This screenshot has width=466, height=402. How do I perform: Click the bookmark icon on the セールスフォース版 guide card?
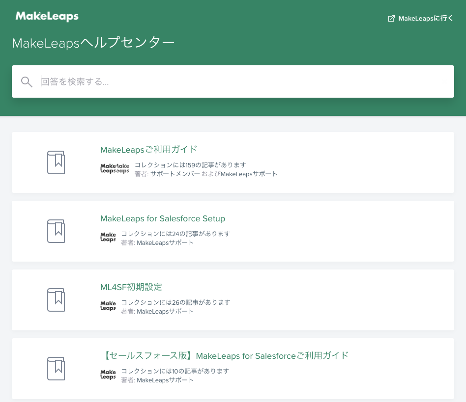pos(56,369)
